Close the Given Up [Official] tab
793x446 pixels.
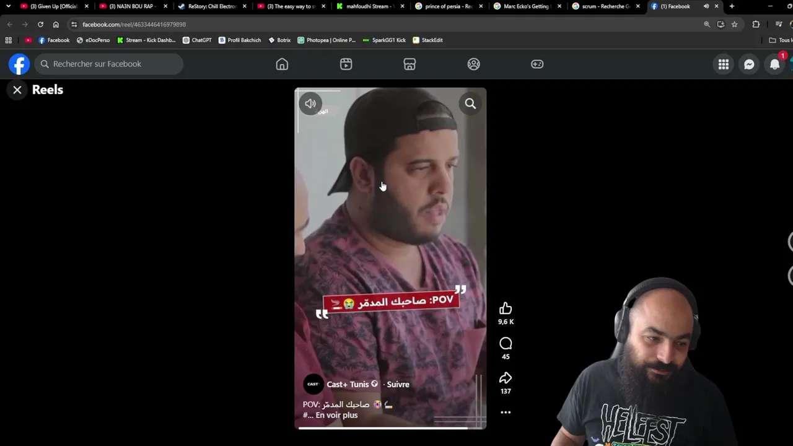(86, 6)
